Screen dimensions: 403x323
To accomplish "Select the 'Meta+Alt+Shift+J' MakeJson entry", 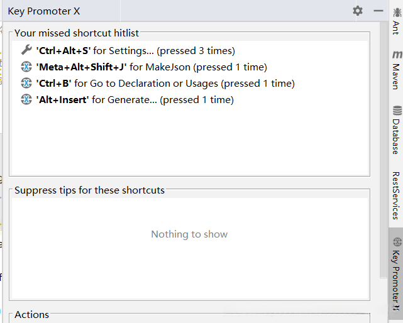I will coord(152,67).
